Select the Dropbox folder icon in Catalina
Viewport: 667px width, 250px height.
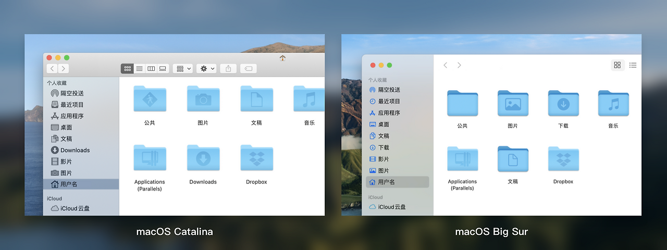coord(256,158)
